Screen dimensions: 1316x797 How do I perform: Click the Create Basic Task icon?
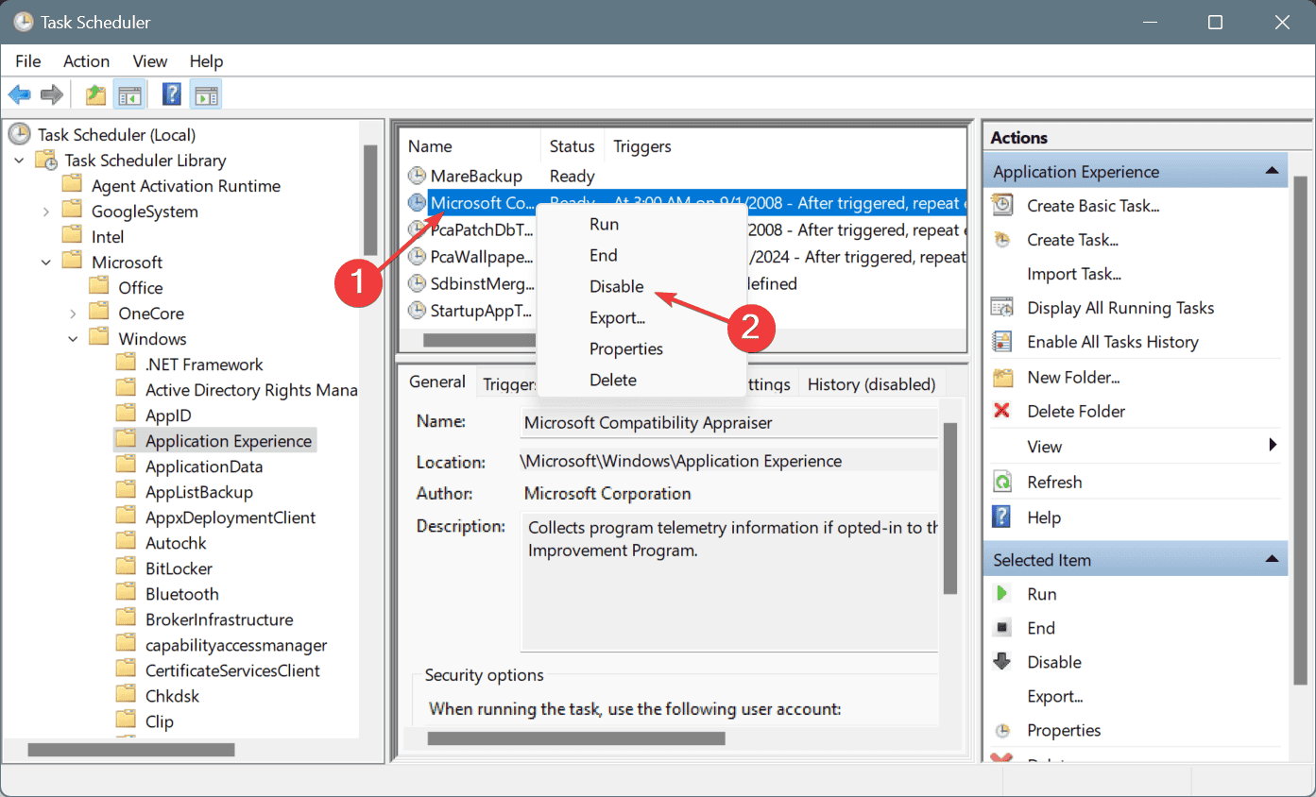click(x=1002, y=205)
